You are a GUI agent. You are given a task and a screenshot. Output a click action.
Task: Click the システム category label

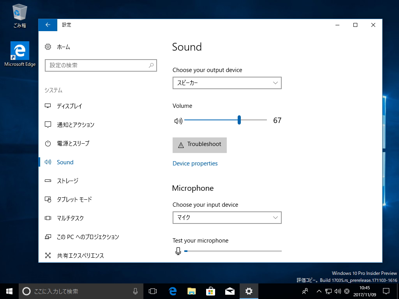[53, 90]
